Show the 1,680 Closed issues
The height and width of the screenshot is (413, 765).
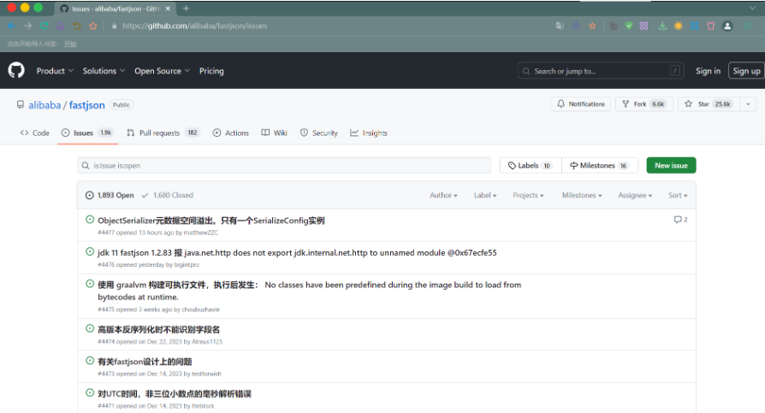click(168, 195)
